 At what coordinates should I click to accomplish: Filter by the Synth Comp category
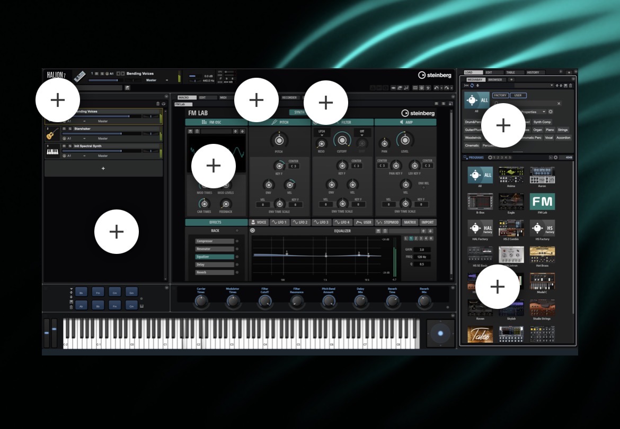pos(542,122)
